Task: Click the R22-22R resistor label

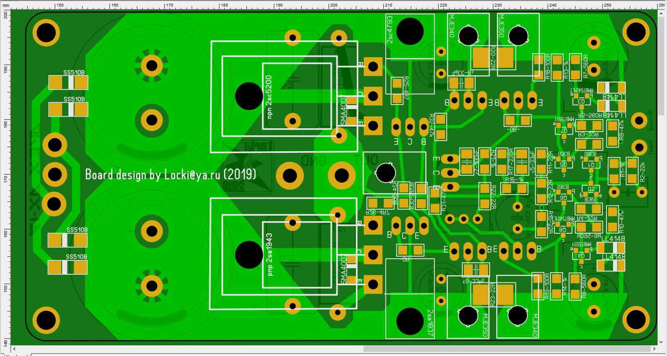Action: click(x=493, y=197)
